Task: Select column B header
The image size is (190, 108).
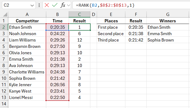Action: coord(57,14)
